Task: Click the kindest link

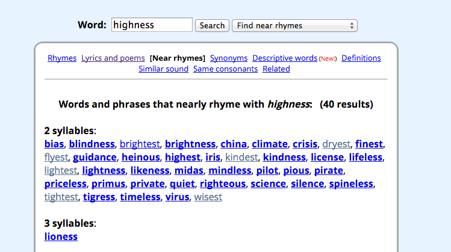Action: tap(241, 157)
